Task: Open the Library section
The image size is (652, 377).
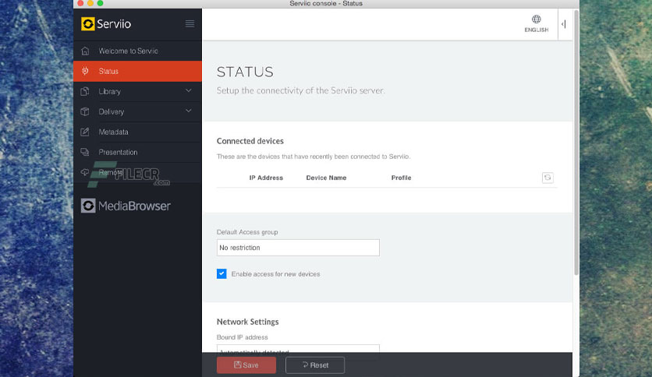Action: pyautogui.click(x=137, y=91)
